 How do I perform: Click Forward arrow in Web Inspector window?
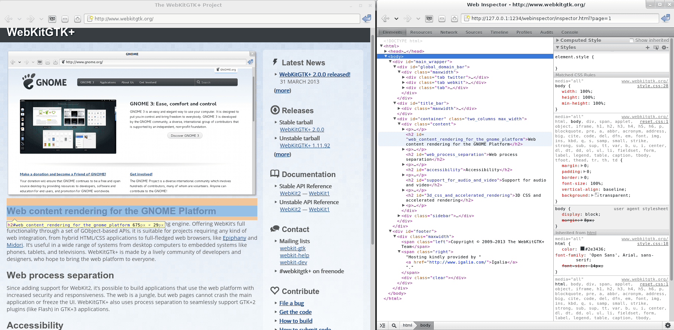click(x=407, y=19)
